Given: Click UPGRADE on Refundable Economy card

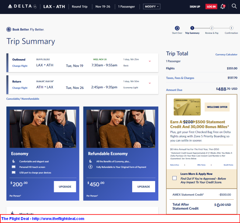Looking at the screenshot, I should tap(144, 186).
